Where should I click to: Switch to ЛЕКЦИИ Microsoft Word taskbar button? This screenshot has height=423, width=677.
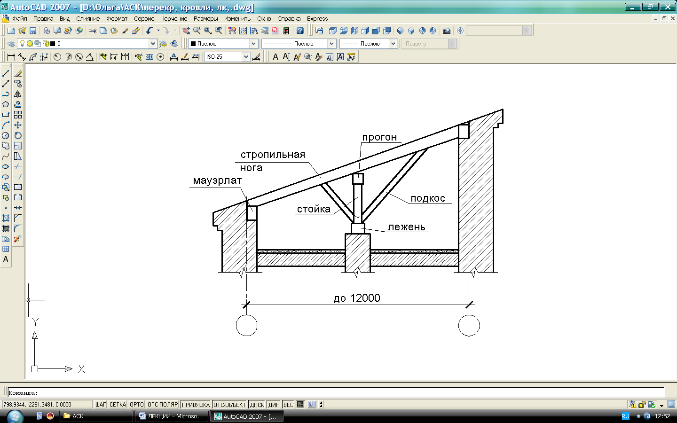[171, 416]
